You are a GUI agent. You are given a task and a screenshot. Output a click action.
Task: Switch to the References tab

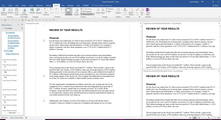[39, 5]
